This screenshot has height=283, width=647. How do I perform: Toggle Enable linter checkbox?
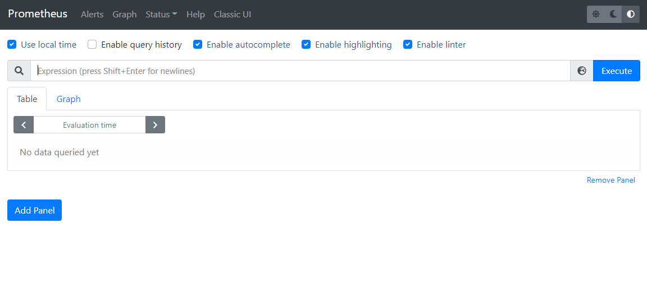coord(408,44)
